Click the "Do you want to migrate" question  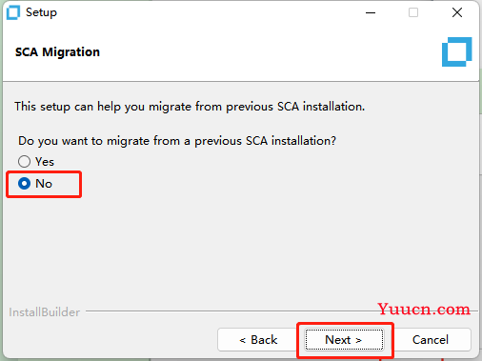click(x=177, y=141)
